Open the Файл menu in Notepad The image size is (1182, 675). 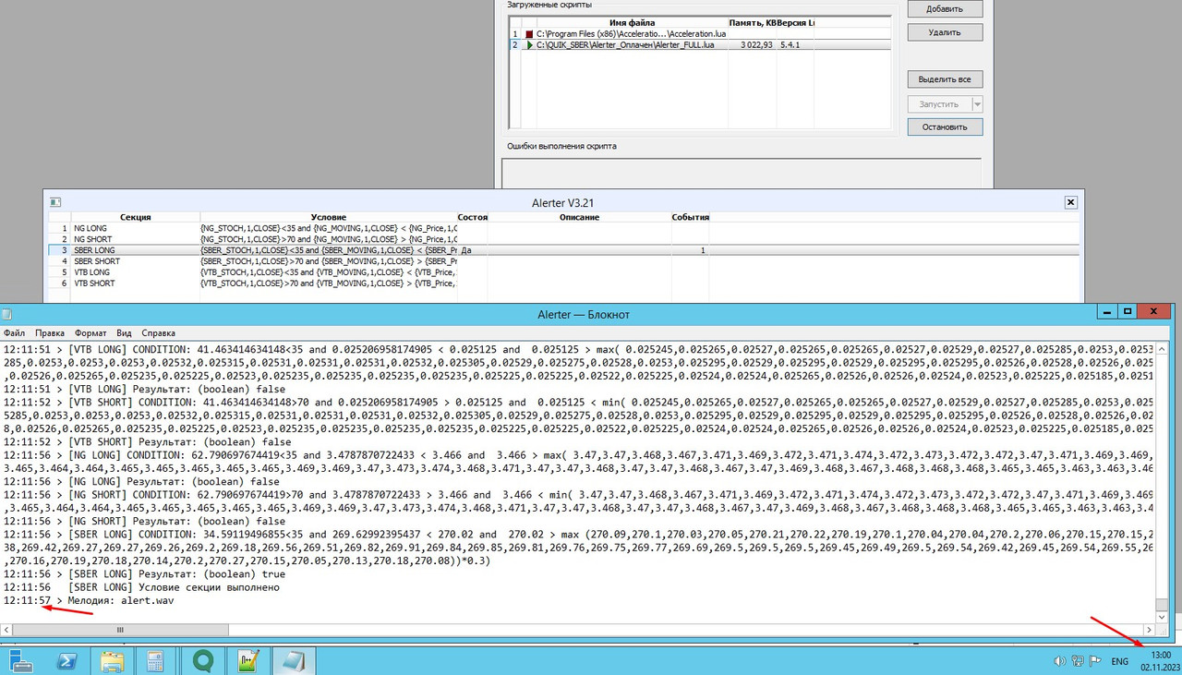coord(15,332)
